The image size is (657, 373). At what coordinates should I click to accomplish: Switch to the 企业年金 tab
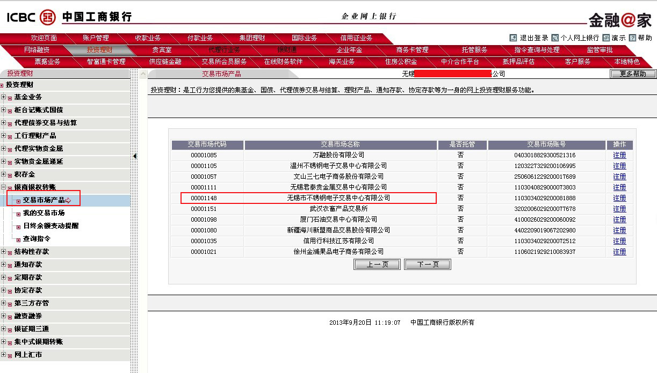click(x=349, y=50)
